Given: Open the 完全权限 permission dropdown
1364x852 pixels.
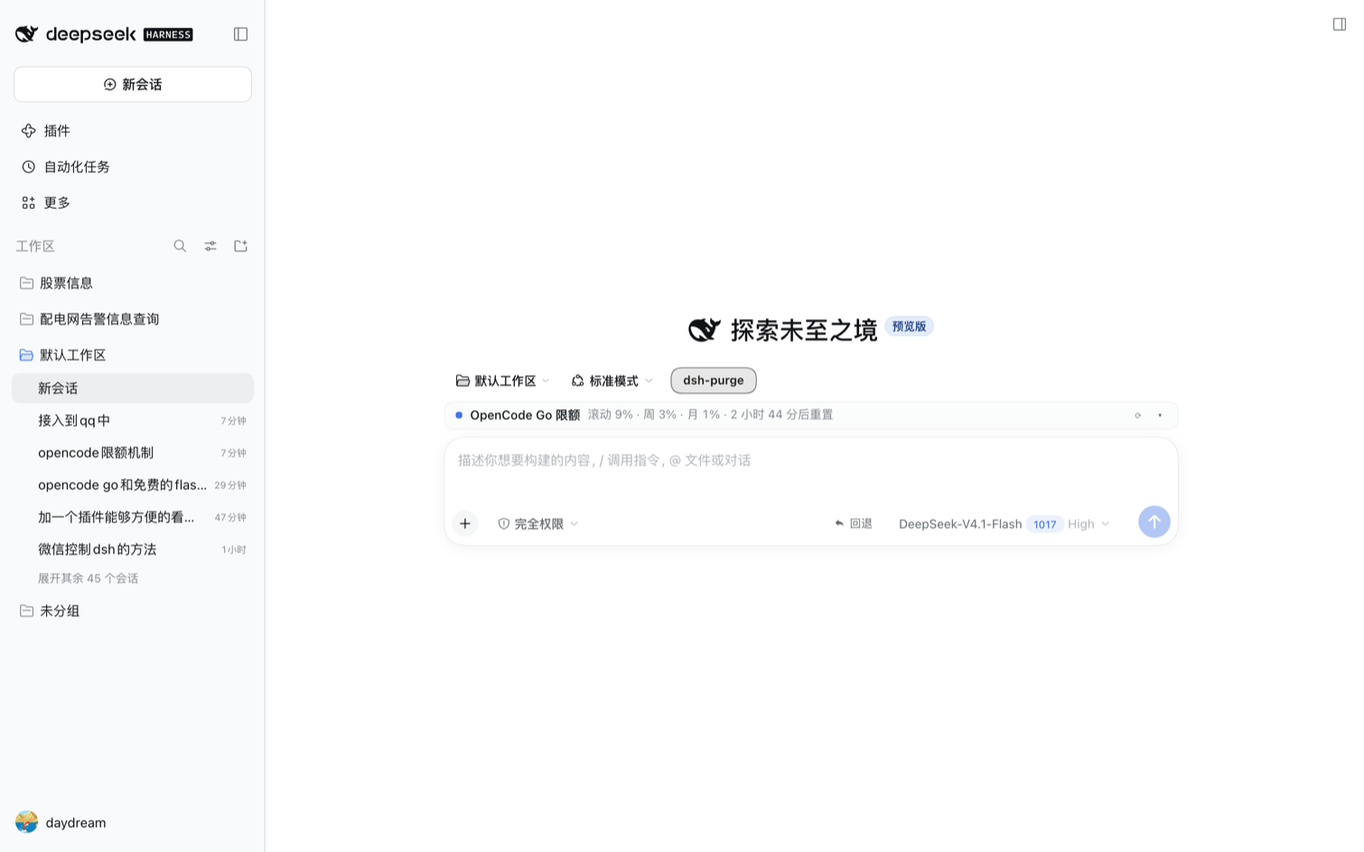Looking at the screenshot, I should coord(538,524).
